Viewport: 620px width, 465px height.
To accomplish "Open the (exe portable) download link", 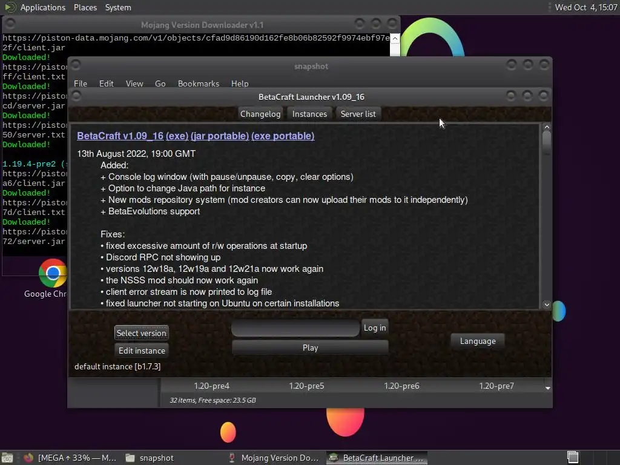I will tap(283, 136).
